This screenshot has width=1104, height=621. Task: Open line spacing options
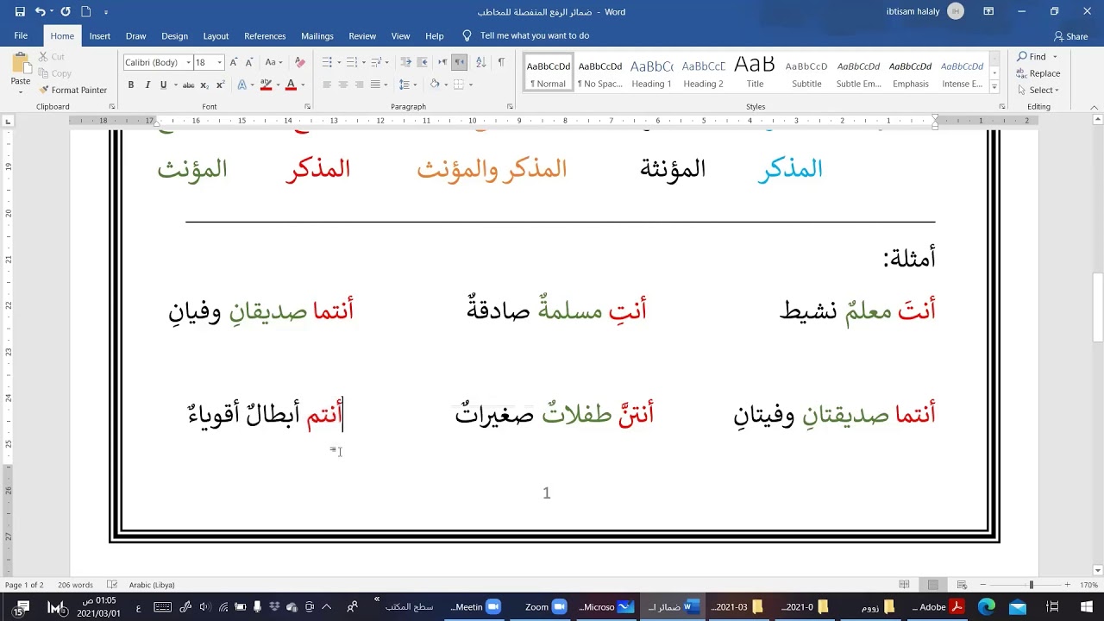pyautogui.click(x=404, y=85)
